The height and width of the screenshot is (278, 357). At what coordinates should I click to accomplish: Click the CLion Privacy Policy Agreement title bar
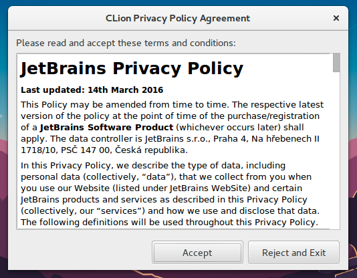178,18
